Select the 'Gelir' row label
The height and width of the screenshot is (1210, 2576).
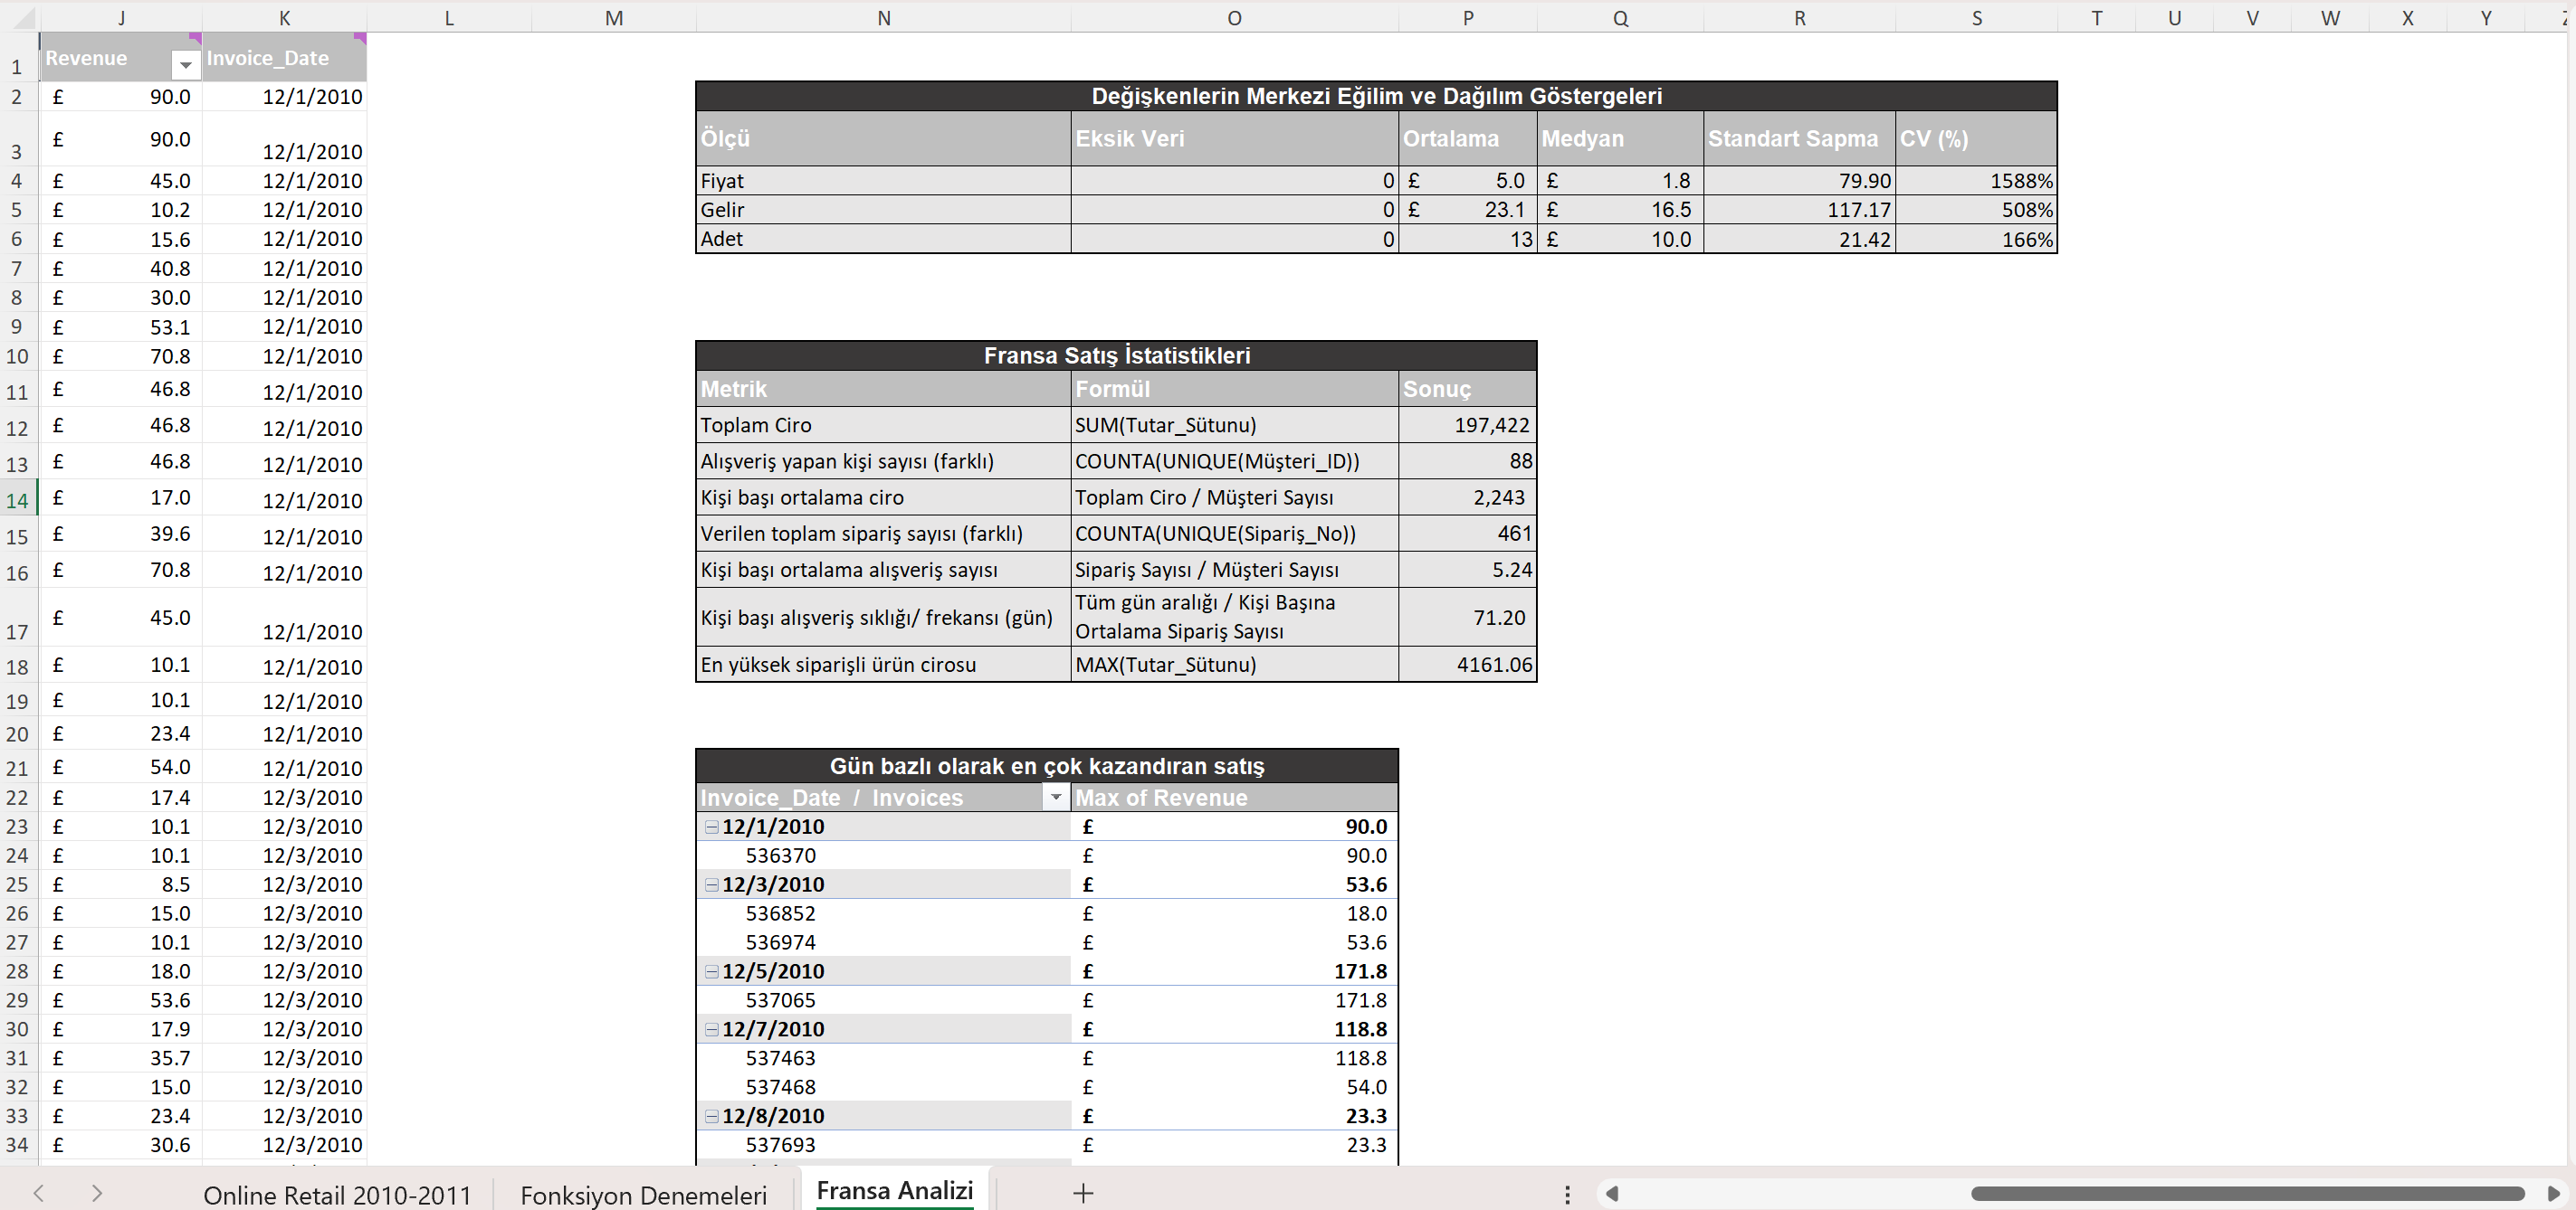883,209
